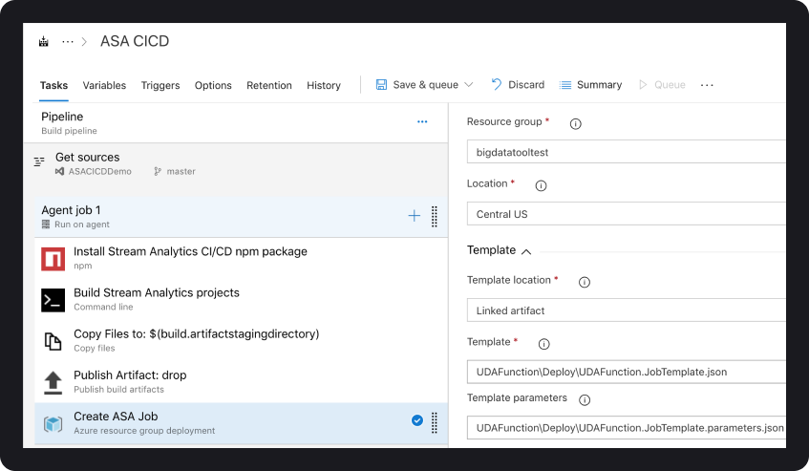Click the Template location info icon
This screenshot has height=471, width=809.
[585, 282]
